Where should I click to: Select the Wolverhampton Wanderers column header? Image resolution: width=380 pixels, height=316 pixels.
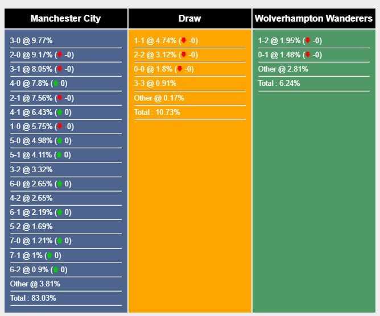pos(313,18)
